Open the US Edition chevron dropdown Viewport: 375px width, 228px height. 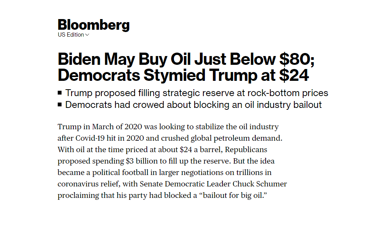click(x=87, y=35)
